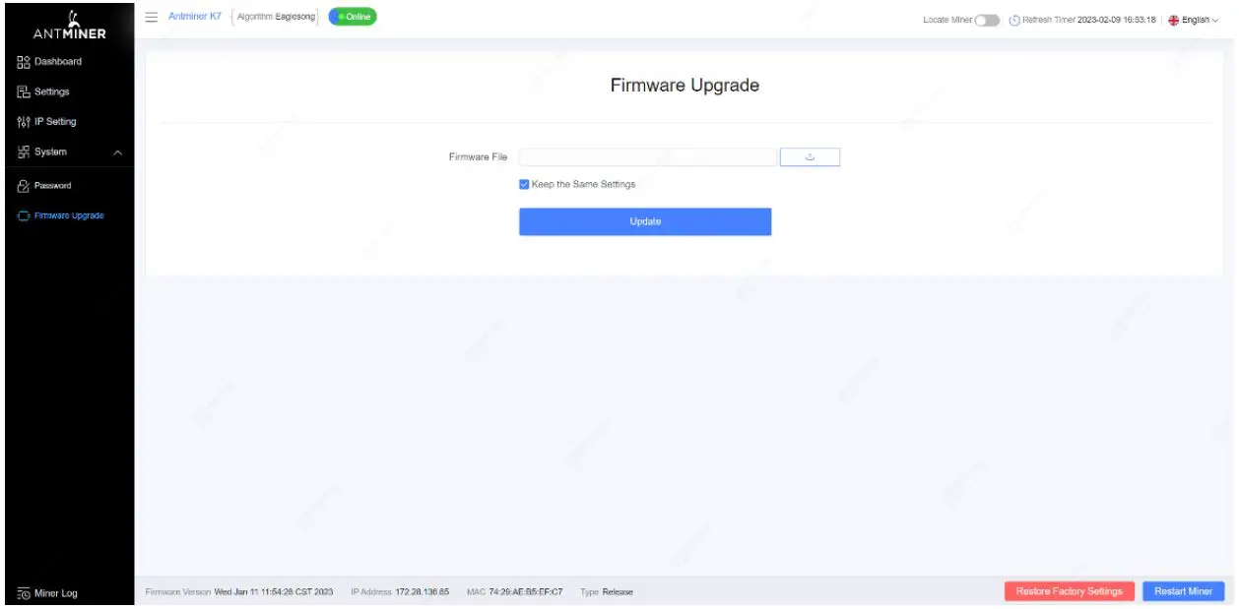Collapse the System menu chevron
The width and height of the screenshot is (1239, 609).
click(118, 152)
